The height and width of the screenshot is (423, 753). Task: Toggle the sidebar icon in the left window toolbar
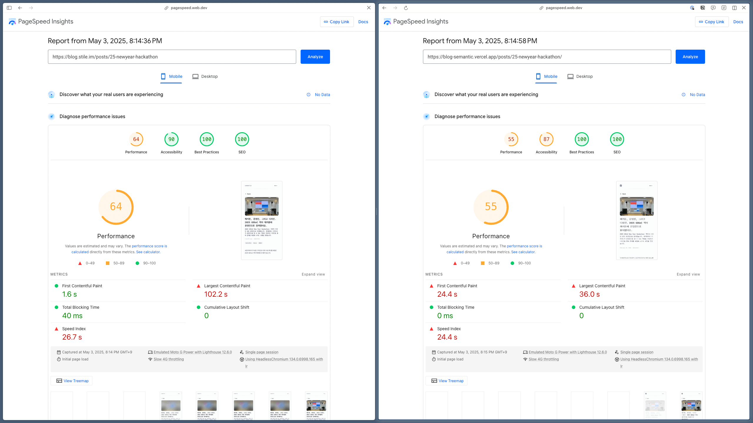click(9, 8)
